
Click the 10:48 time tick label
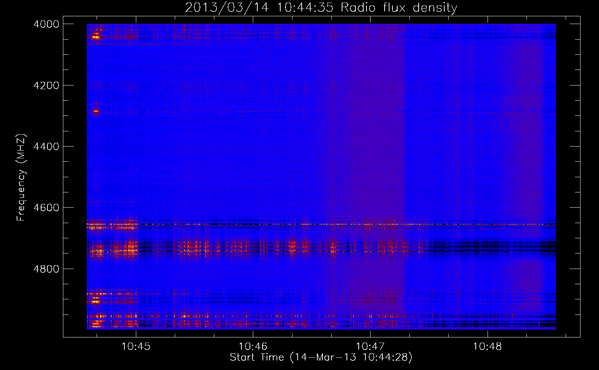pyautogui.click(x=488, y=347)
